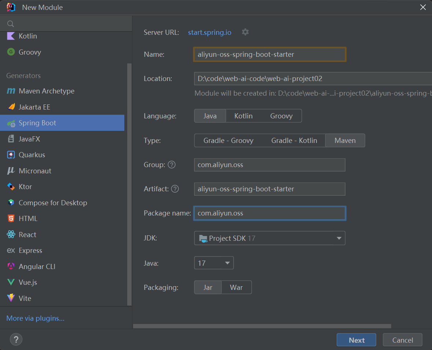
Task: Select the Compose for Desktop generator
Action: [62, 203]
